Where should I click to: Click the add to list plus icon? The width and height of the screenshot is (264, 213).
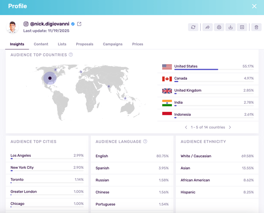click(x=242, y=27)
